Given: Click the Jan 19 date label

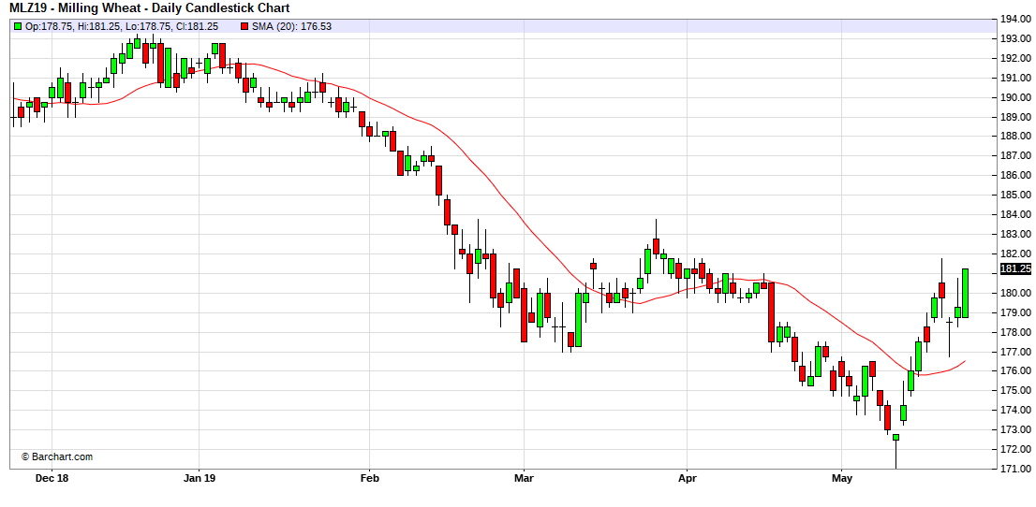Looking at the screenshot, I should point(200,477).
